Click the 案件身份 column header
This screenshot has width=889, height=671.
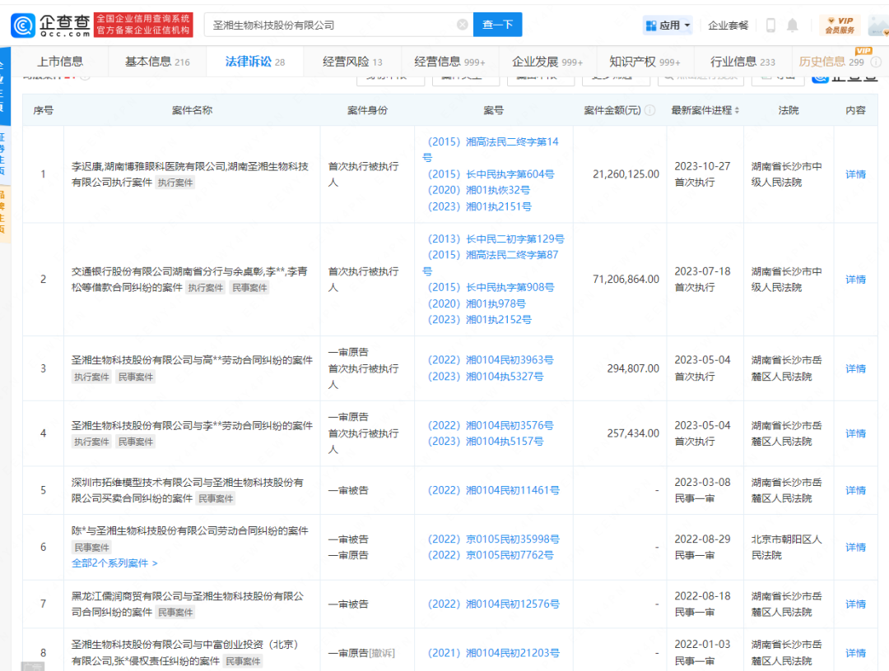(367, 110)
